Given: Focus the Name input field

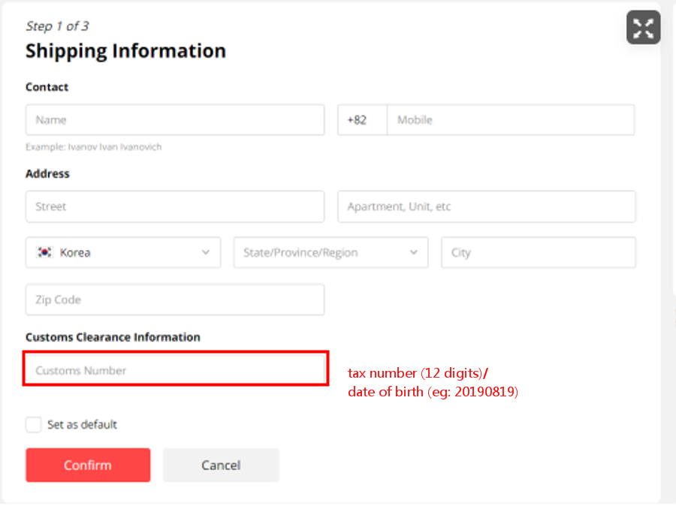Looking at the screenshot, I should click(175, 120).
